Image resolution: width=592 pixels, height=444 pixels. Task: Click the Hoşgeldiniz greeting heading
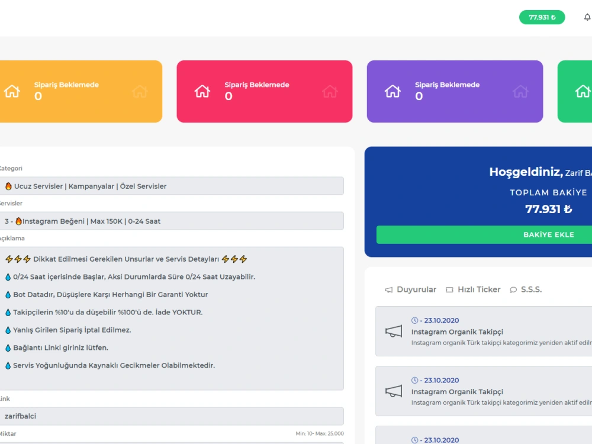tap(526, 172)
